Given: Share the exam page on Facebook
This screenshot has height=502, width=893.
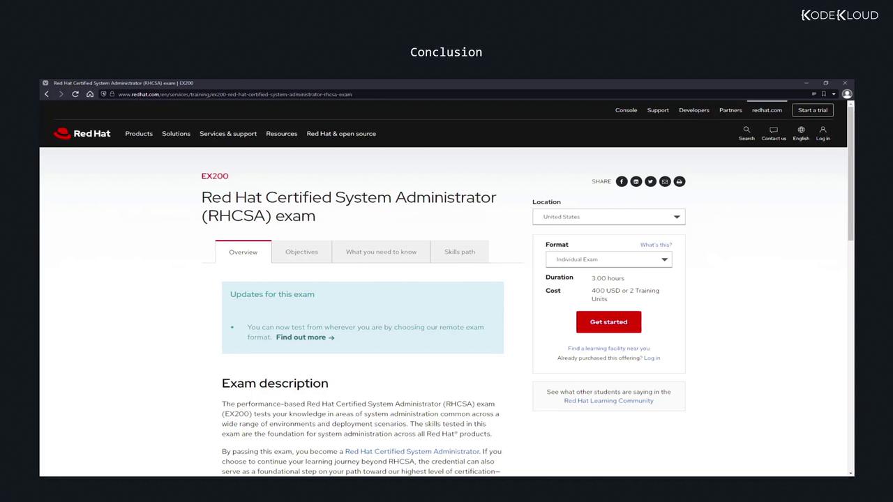Looking at the screenshot, I should 622,181.
